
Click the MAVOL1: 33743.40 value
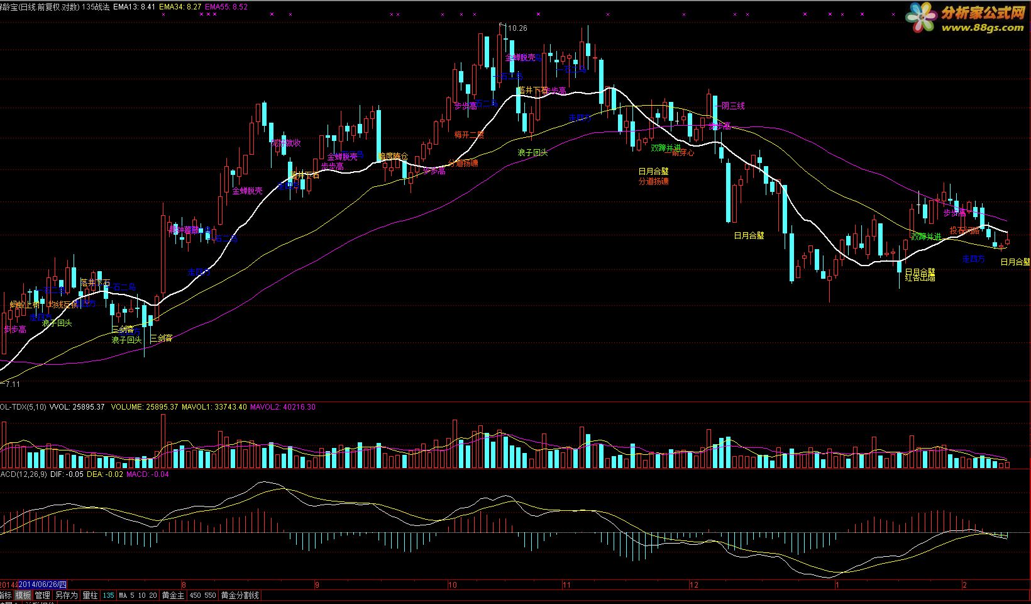tap(214, 407)
